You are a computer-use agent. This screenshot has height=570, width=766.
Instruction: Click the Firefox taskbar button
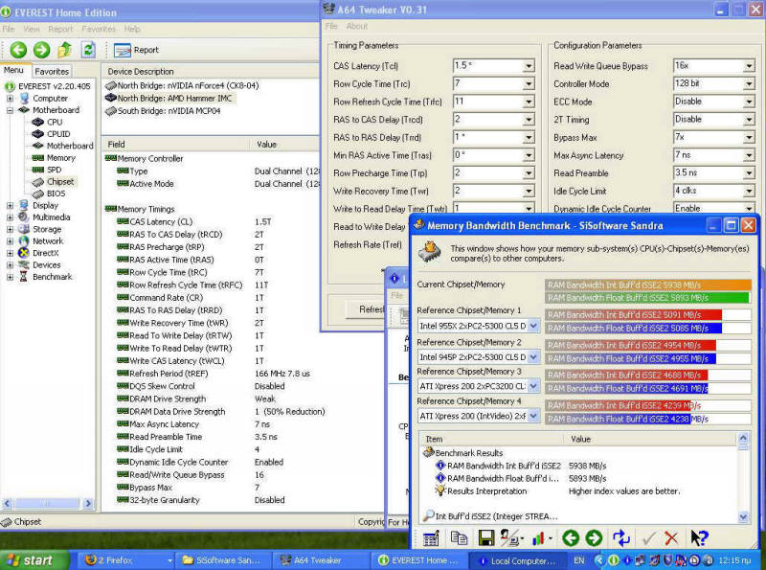125,560
